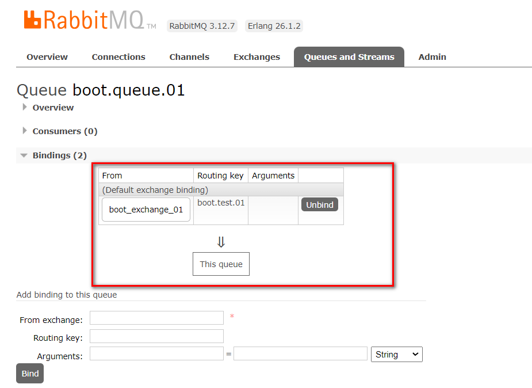Open the String argument type dropdown
This screenshot has height=388, width=532.
click(x=397, y=355)
